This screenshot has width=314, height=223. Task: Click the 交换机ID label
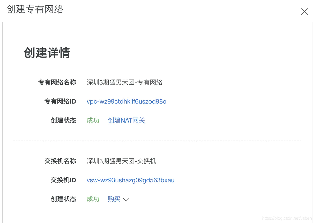(63, 180)
